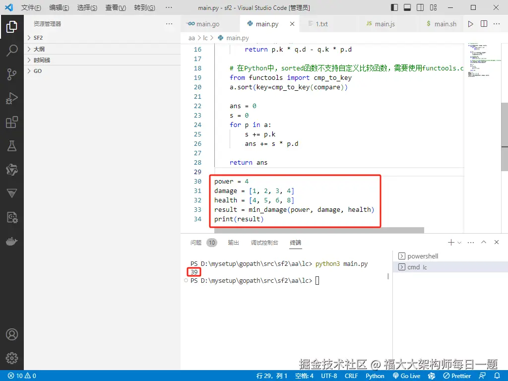Open the 转到(G) menu
Image resolution: width=508 pixels, height=381 pixels.
(x=144, y=7)
